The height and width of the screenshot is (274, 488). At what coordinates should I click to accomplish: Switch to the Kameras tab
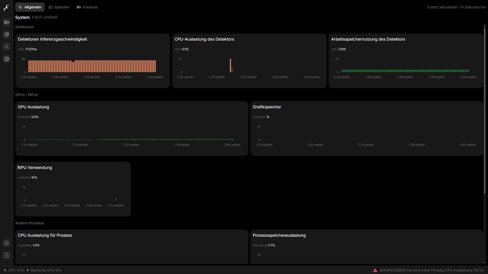pos(87,7)
